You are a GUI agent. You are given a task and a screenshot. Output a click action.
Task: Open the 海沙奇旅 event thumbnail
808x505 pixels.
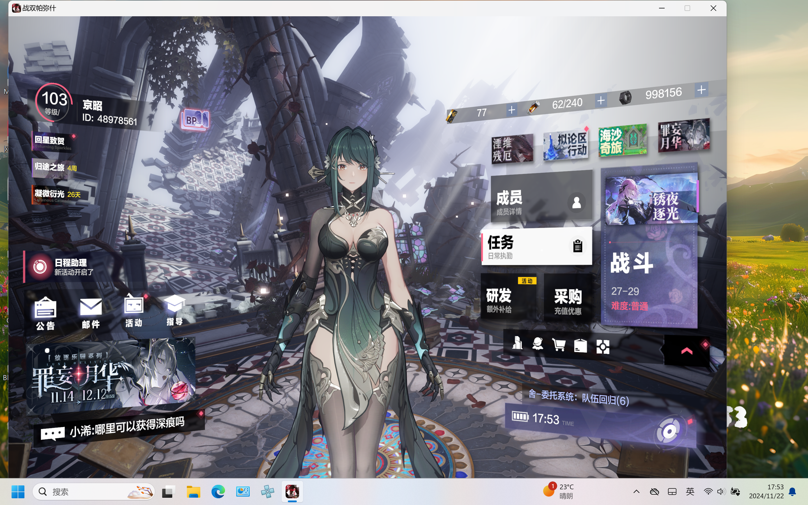tap(622, 141)
